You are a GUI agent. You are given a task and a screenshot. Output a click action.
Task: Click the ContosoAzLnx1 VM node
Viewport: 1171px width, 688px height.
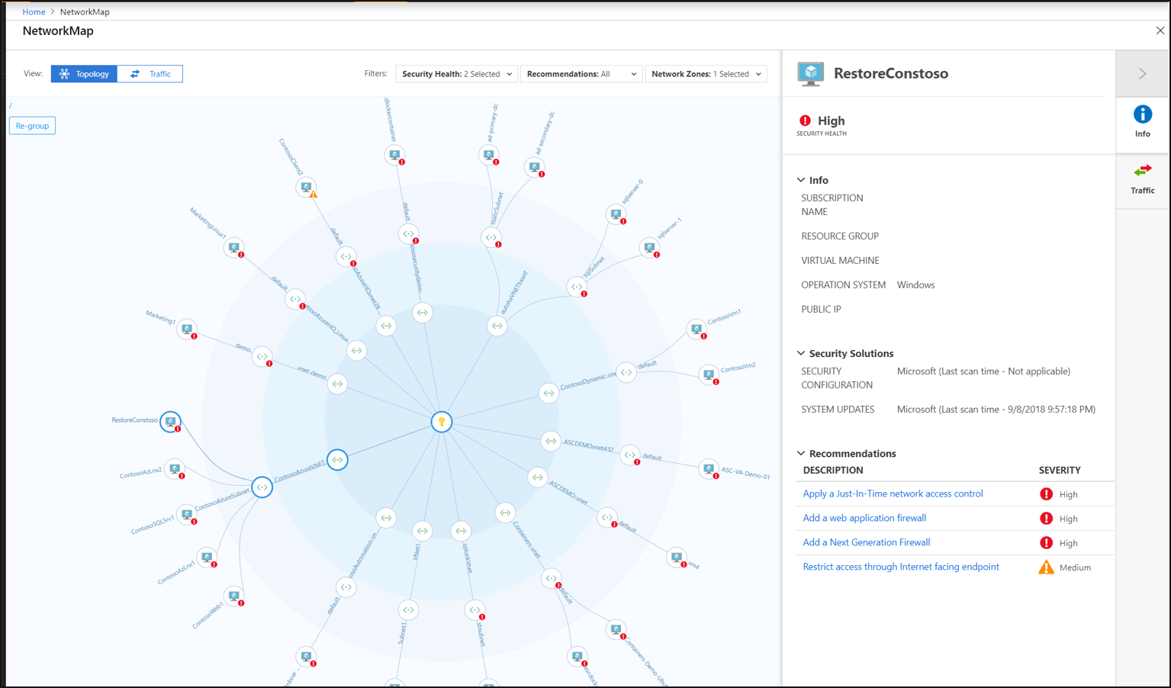point(207,557)
